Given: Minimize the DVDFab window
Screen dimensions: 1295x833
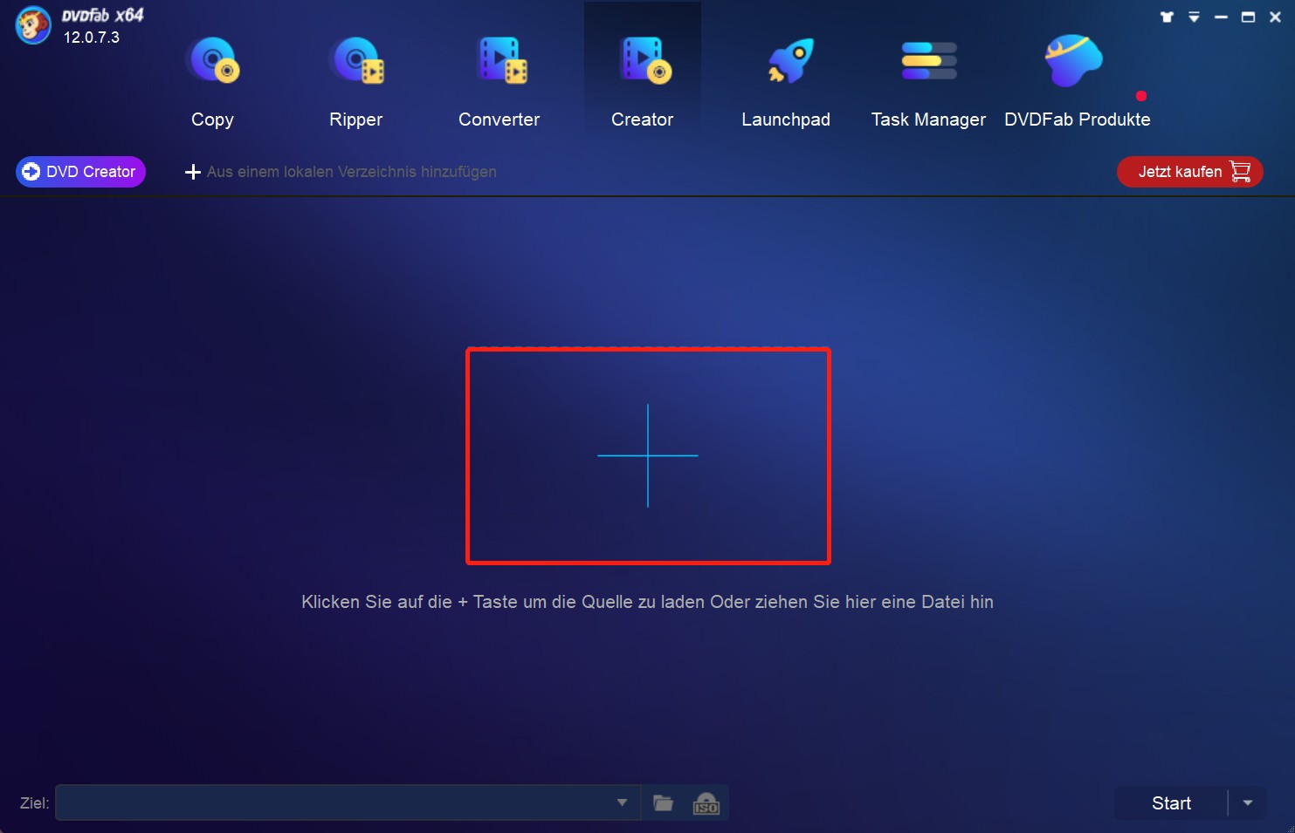Looking at the screenshot, I should tap(1221, 17).
